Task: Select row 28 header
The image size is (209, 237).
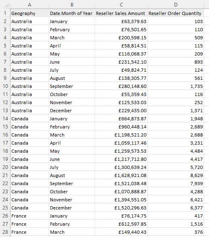Action: pyautogui.click(x=5, y=232)
